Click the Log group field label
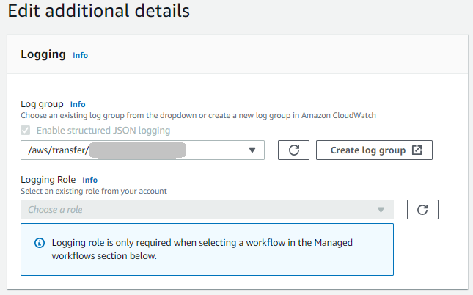This screenshot has width=473, height=295. point(42,104)
